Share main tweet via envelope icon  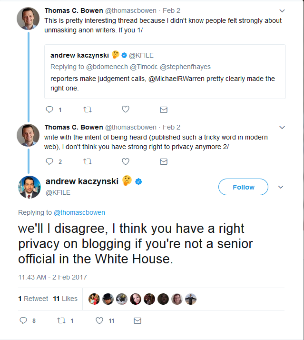(137, 320)
